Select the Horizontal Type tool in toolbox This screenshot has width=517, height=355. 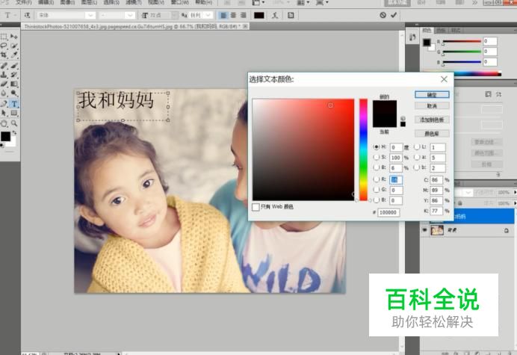14,103
